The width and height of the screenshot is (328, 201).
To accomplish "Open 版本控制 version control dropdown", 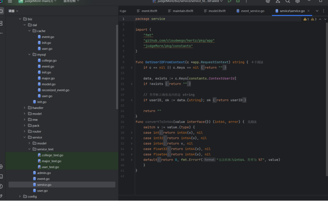I will 71,1.
